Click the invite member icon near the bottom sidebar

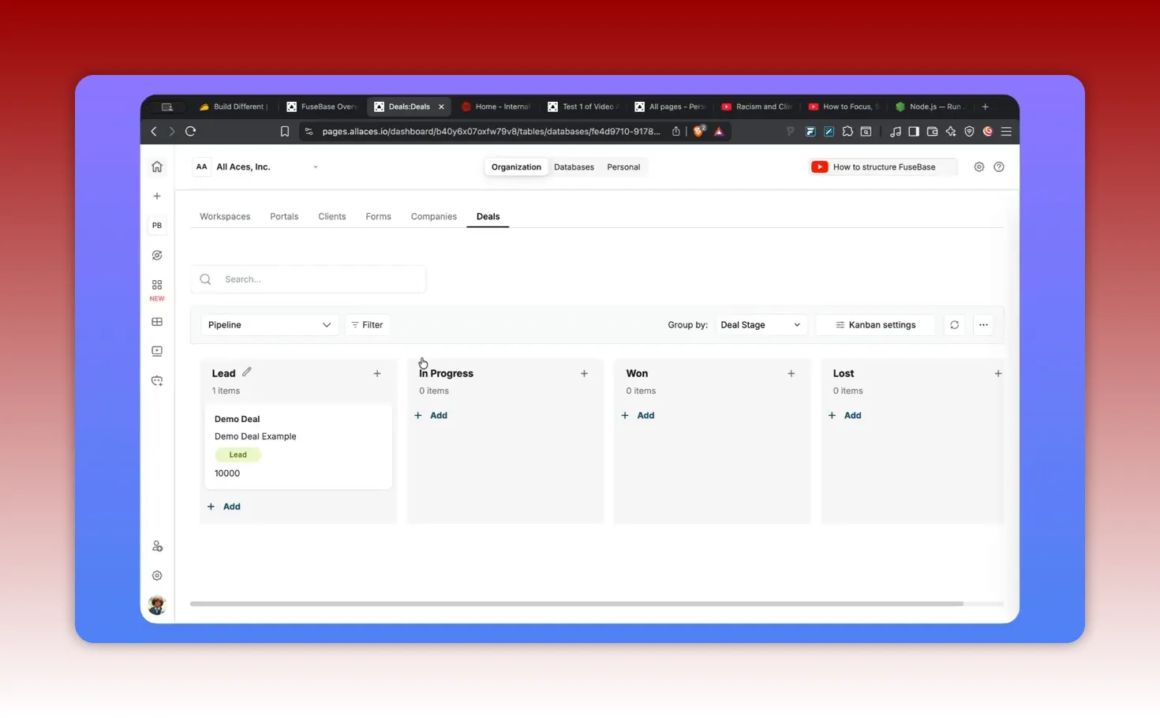156,545
